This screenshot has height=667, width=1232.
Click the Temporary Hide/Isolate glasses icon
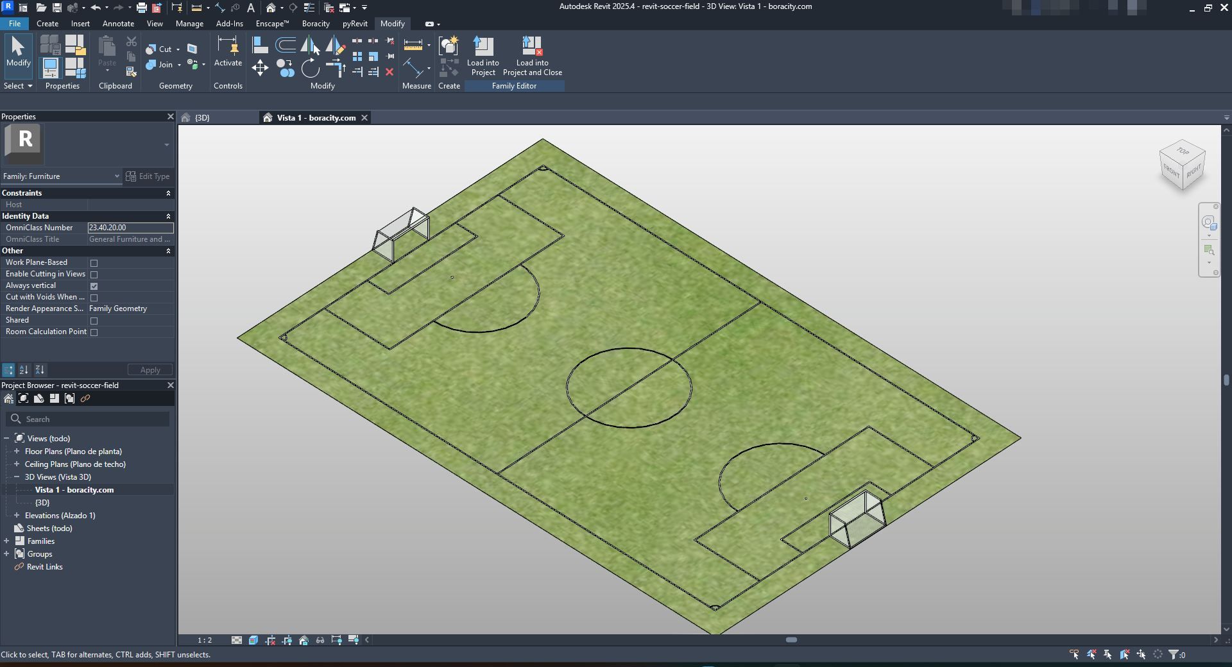pos(320,640)
